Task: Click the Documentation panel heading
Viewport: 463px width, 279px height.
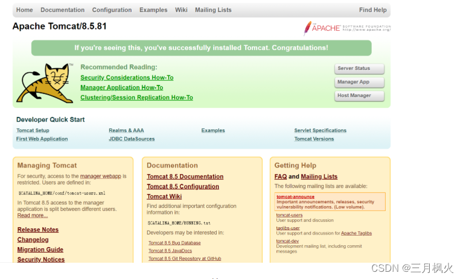Action: click(x=172, y=165)
